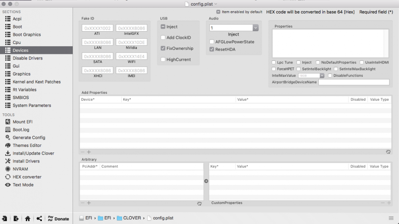Click arrow icon between Arbitrary tables
This screenshot has height=224, width=399.
tap(206, 181)
